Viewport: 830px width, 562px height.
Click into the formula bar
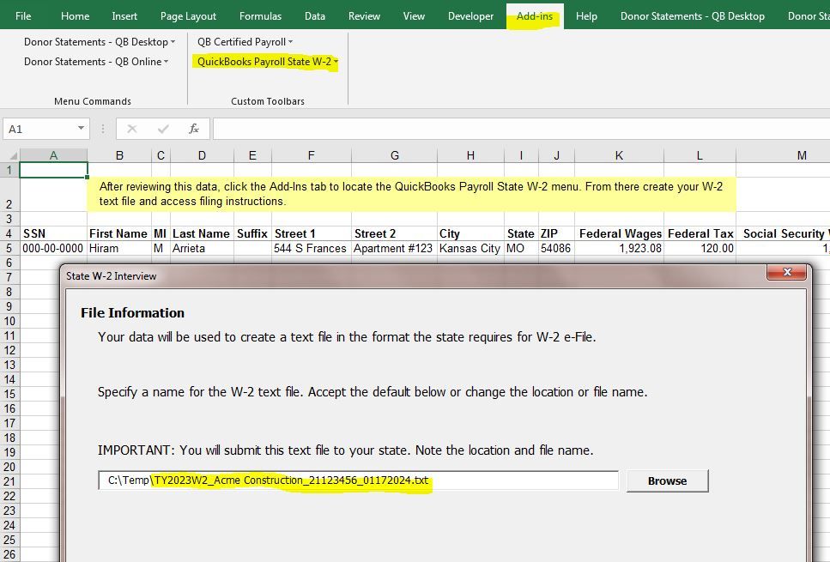point(521,129)
